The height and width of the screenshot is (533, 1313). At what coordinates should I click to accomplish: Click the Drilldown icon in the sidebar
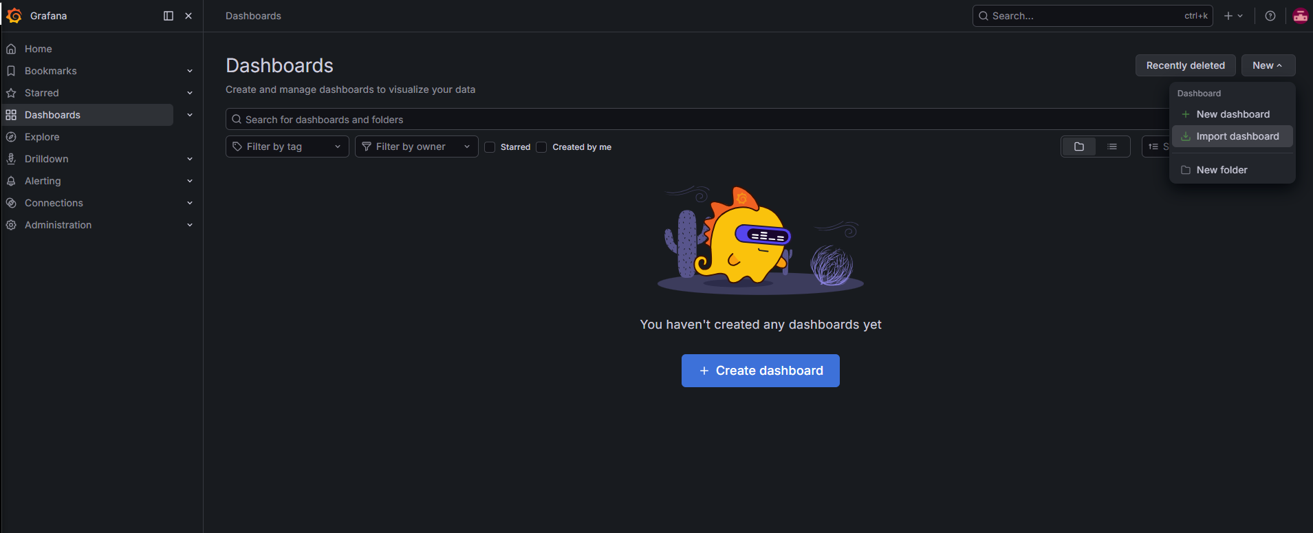pos(11,159)
